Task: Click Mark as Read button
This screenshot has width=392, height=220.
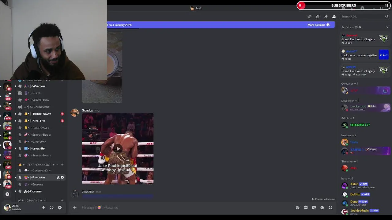Action: pyautogui.click(x=318, y=25)
